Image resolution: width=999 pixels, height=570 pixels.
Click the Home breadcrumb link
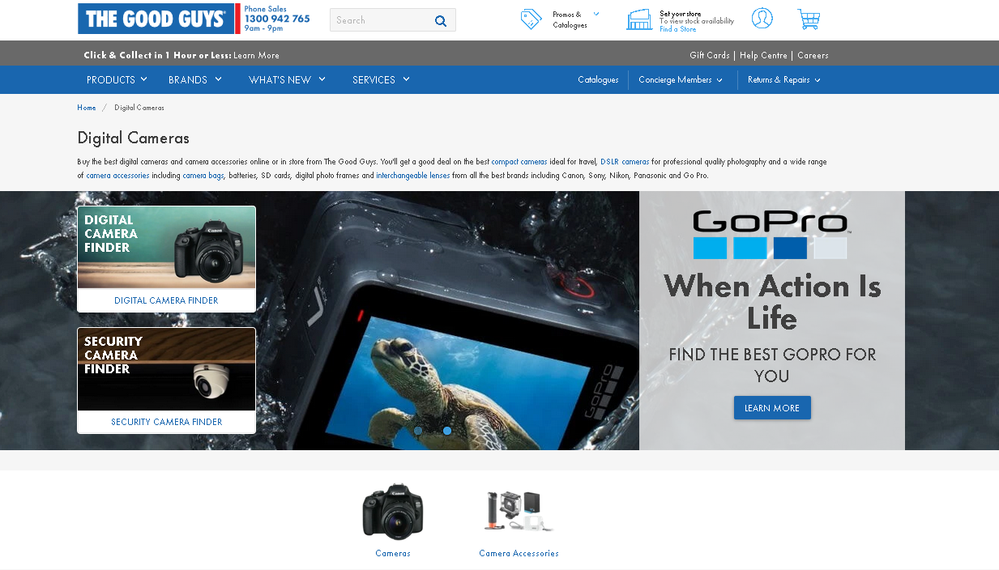click(87, 108)
